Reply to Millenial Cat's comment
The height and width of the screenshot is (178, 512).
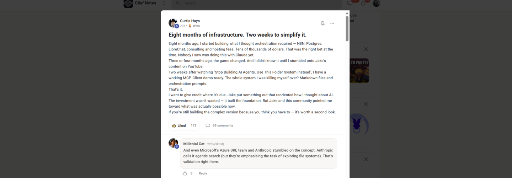coord(203,173)
